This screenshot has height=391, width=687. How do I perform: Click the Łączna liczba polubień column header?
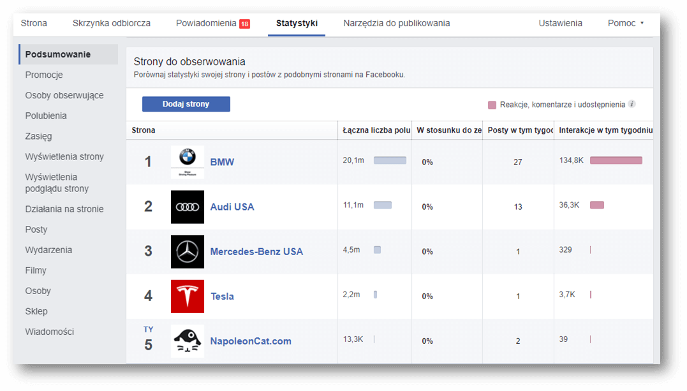(x=376, y=130)
